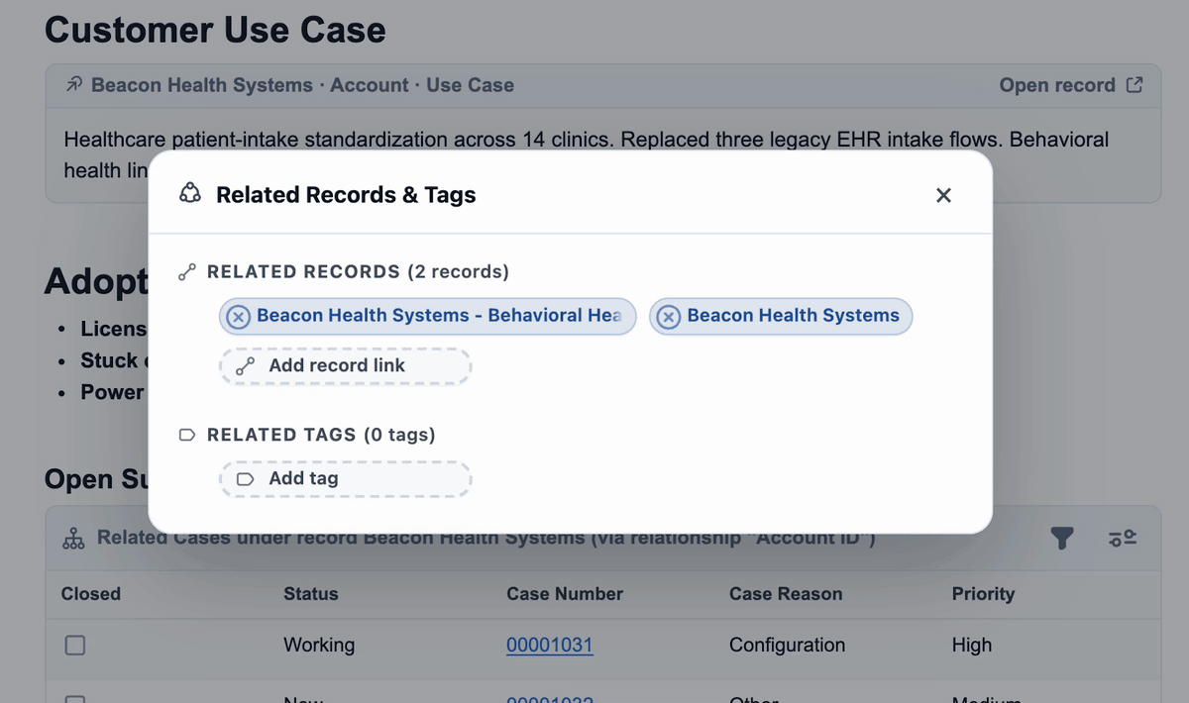Open the Beacon Health Systems related record link
The width and height of the screenshot is (1189, 703).
coord(793,316)
